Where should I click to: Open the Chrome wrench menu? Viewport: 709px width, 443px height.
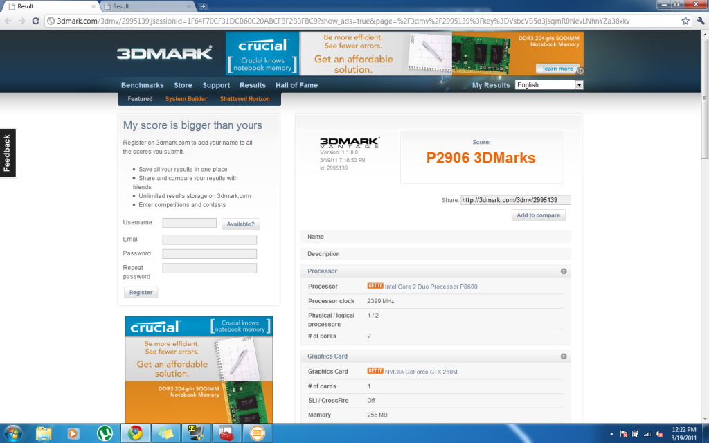point(701,21)
